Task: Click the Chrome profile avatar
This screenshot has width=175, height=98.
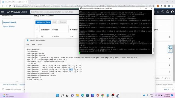Action: tap(169, 6)
